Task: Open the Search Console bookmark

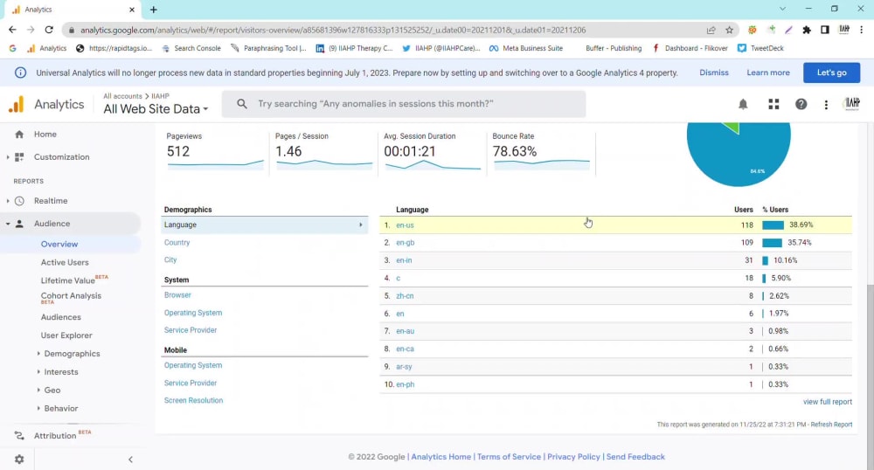Action: pos(191,48)
